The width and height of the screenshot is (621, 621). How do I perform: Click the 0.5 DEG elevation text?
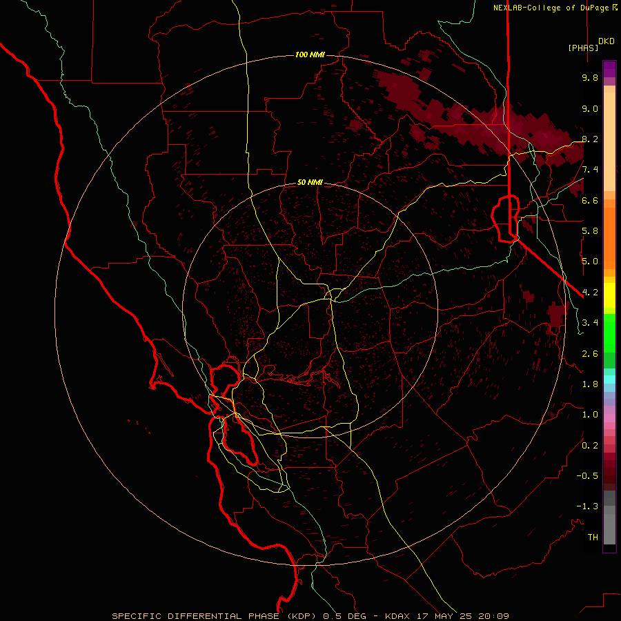(x=346, y=616)
